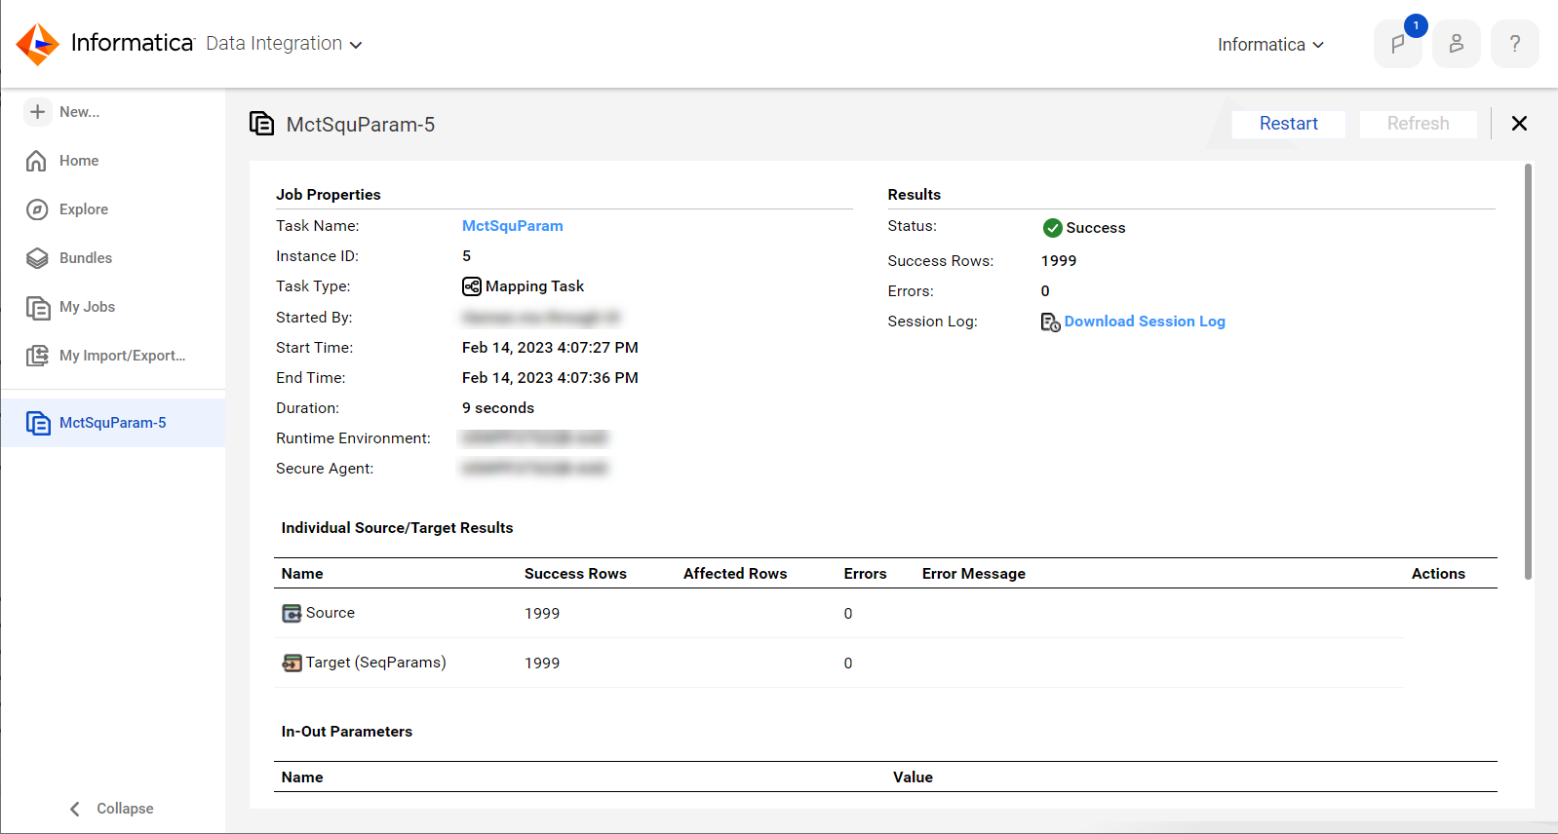Click the session log file icon
This screenshot has width=1558, height=834.
point(1051,322)
